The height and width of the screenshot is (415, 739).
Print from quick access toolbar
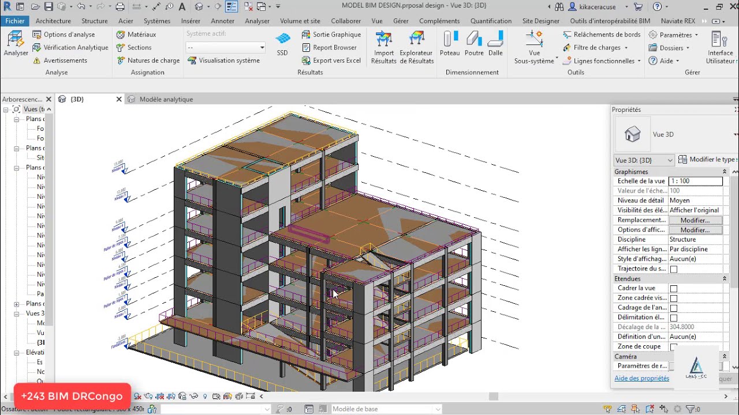coord(120,7)
